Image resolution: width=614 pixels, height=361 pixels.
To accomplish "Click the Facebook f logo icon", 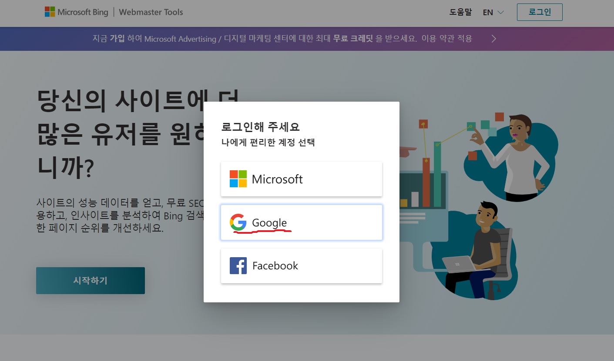I will click(x=238, y=265).
